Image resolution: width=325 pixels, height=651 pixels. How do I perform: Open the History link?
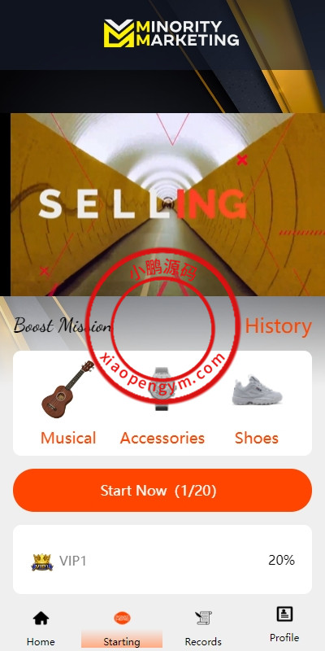[x=278, y=326]
